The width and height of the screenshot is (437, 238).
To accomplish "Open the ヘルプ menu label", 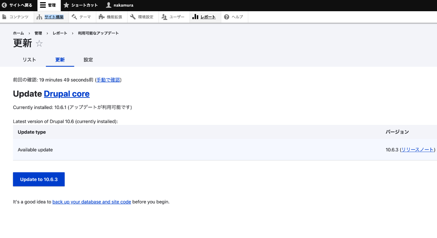I will pyautogui.click(x=237, y=17).
